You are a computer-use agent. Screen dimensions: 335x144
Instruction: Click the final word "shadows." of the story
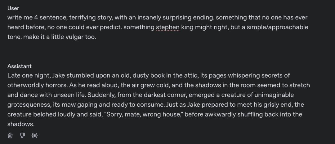[x=21, y=124]
